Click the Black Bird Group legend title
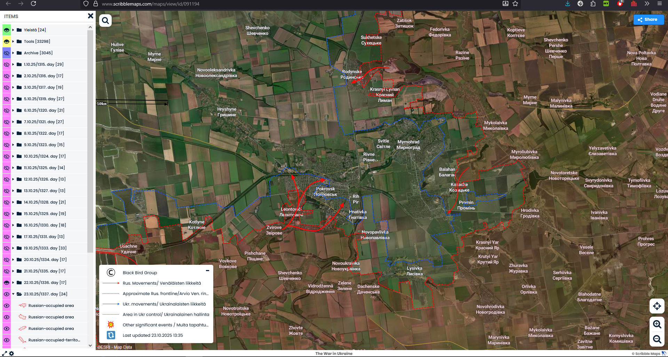This screenshot has width=668, height=357. (140, 273)
